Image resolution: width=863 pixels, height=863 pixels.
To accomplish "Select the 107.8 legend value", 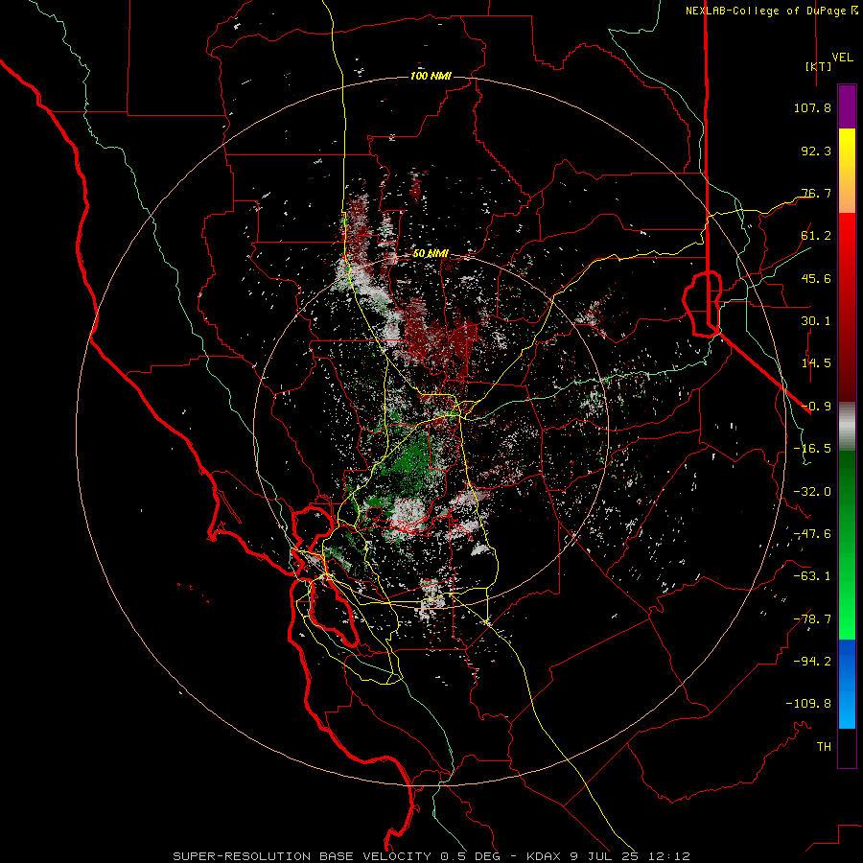I will tap(812, 107).
